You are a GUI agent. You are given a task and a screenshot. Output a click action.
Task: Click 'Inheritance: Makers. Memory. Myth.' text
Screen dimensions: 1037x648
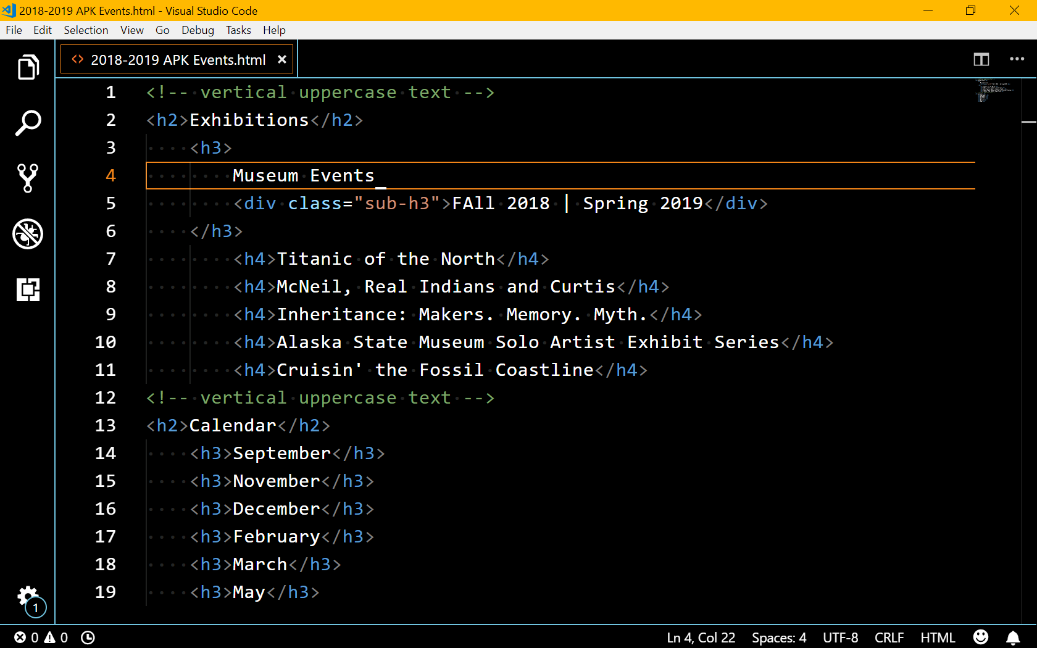(462, 315)
